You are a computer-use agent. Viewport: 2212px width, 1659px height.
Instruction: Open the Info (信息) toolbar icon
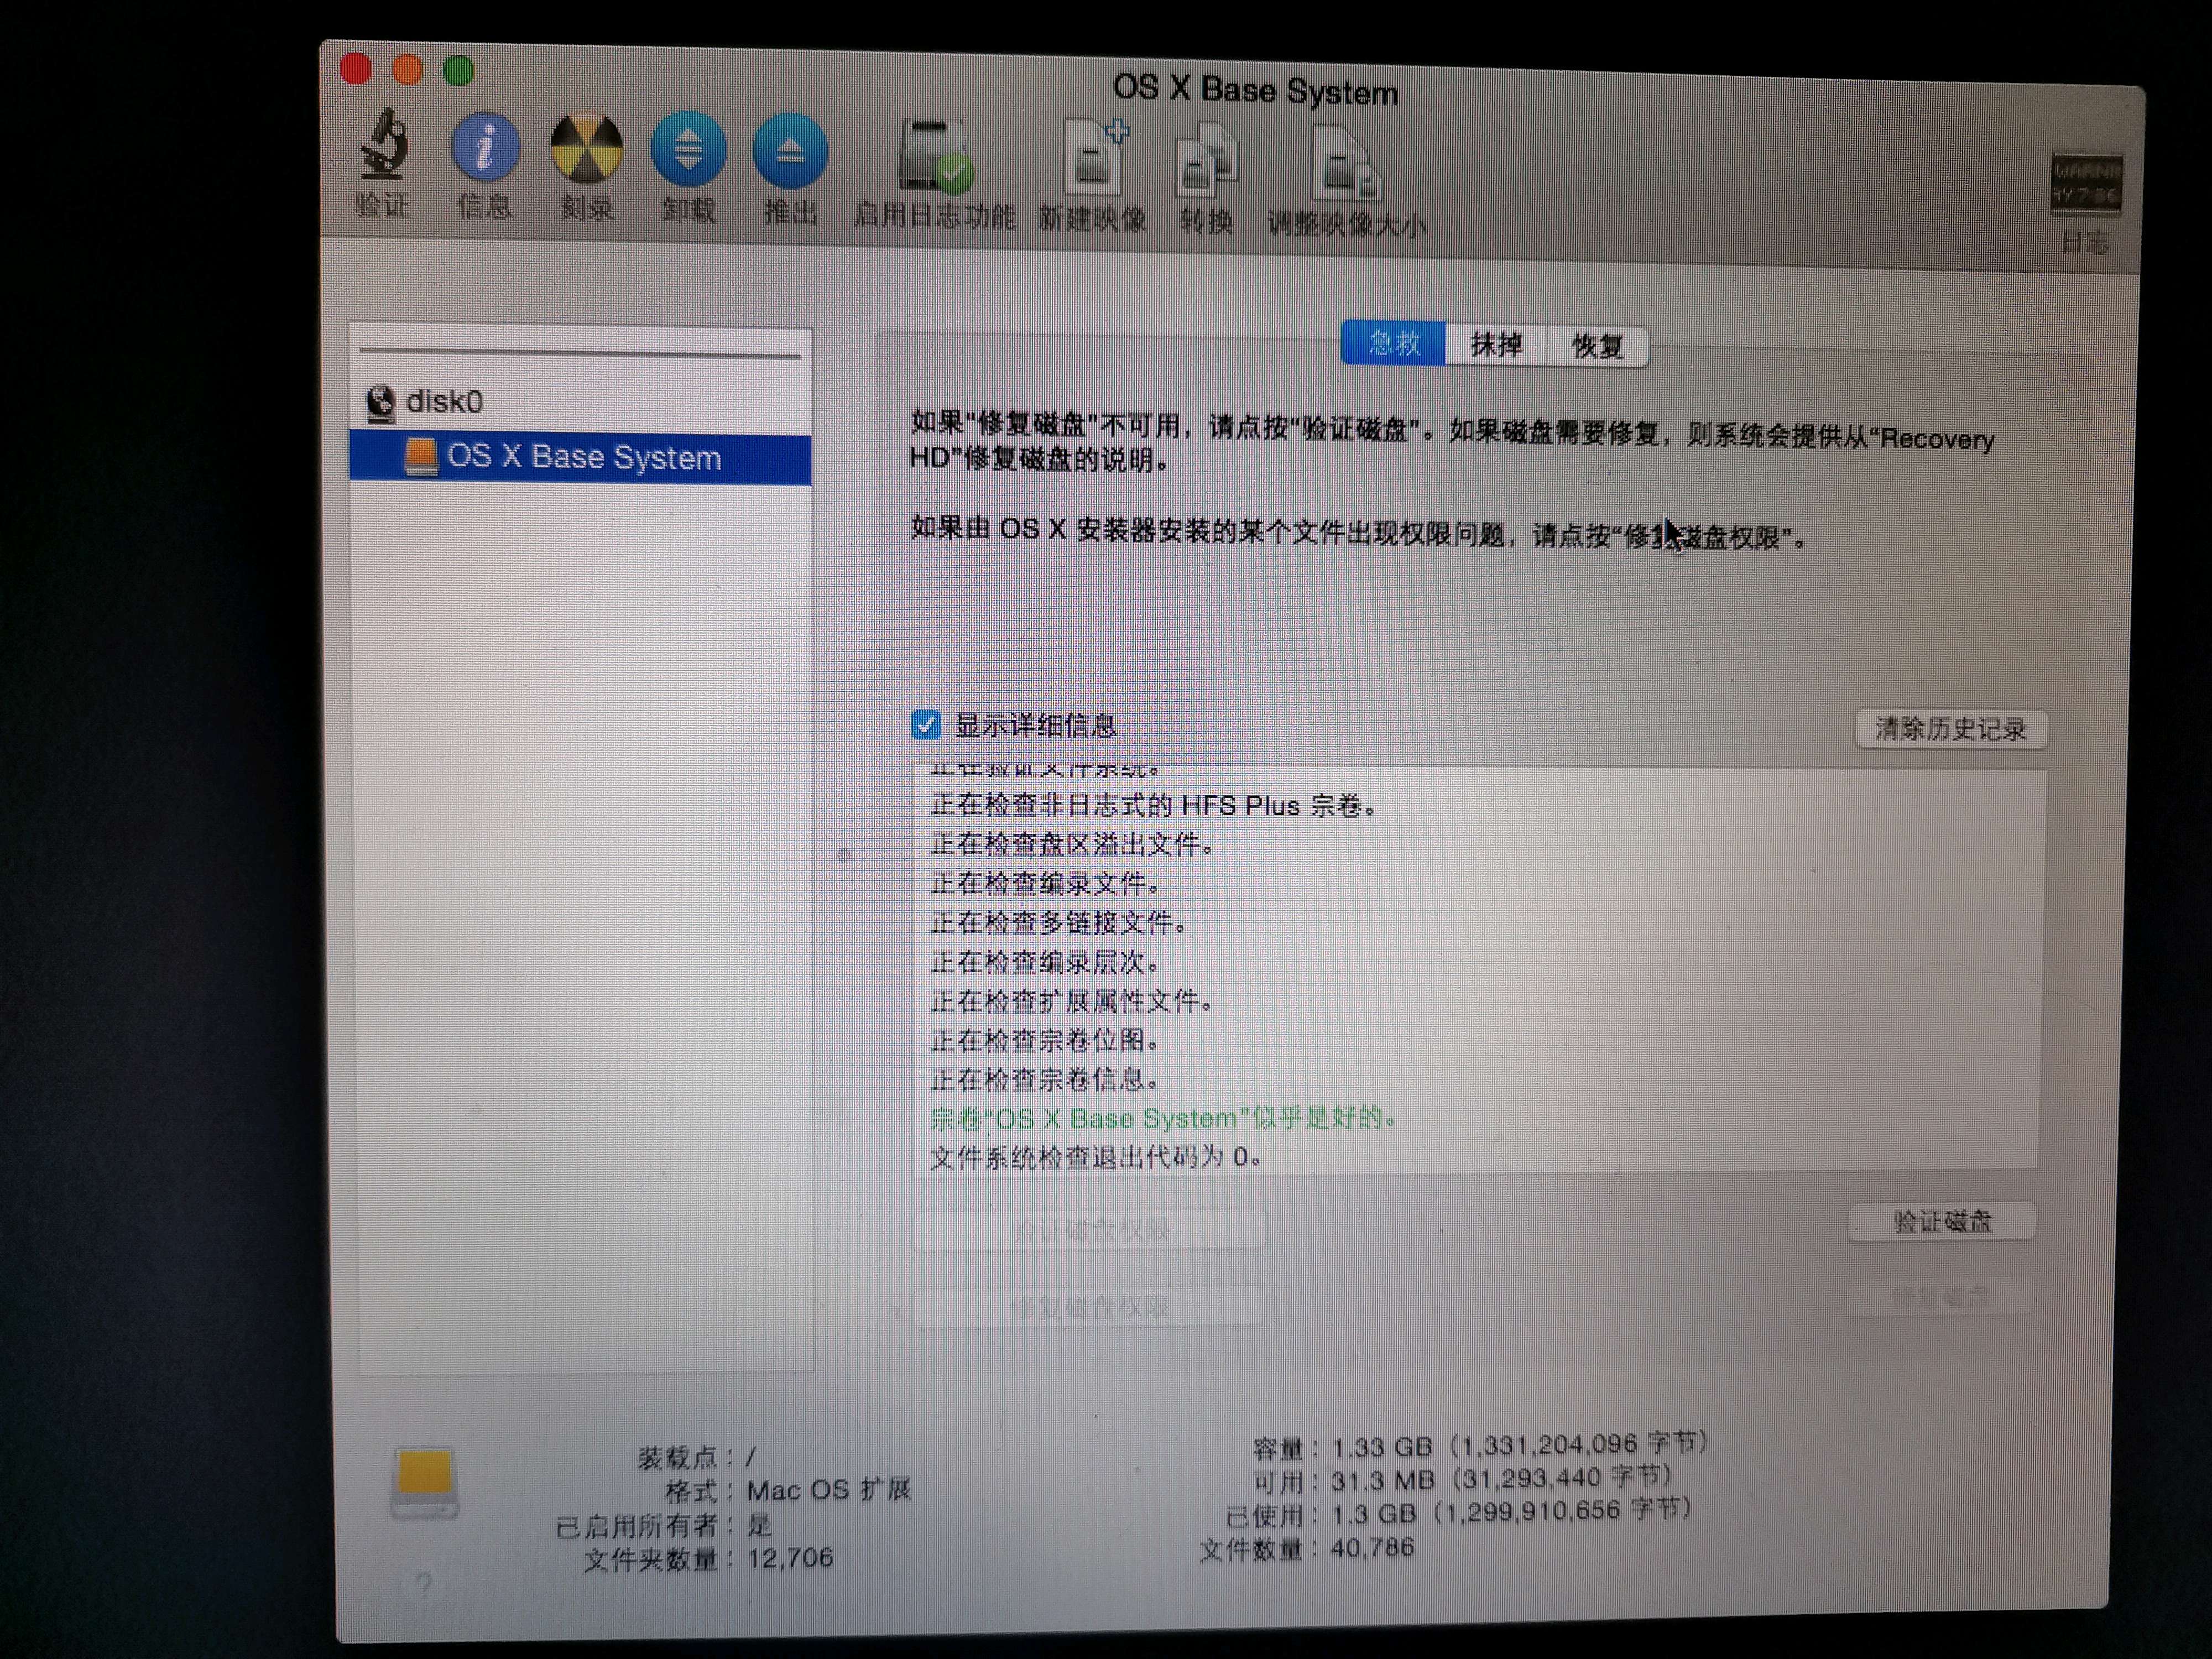coord(485,148)
